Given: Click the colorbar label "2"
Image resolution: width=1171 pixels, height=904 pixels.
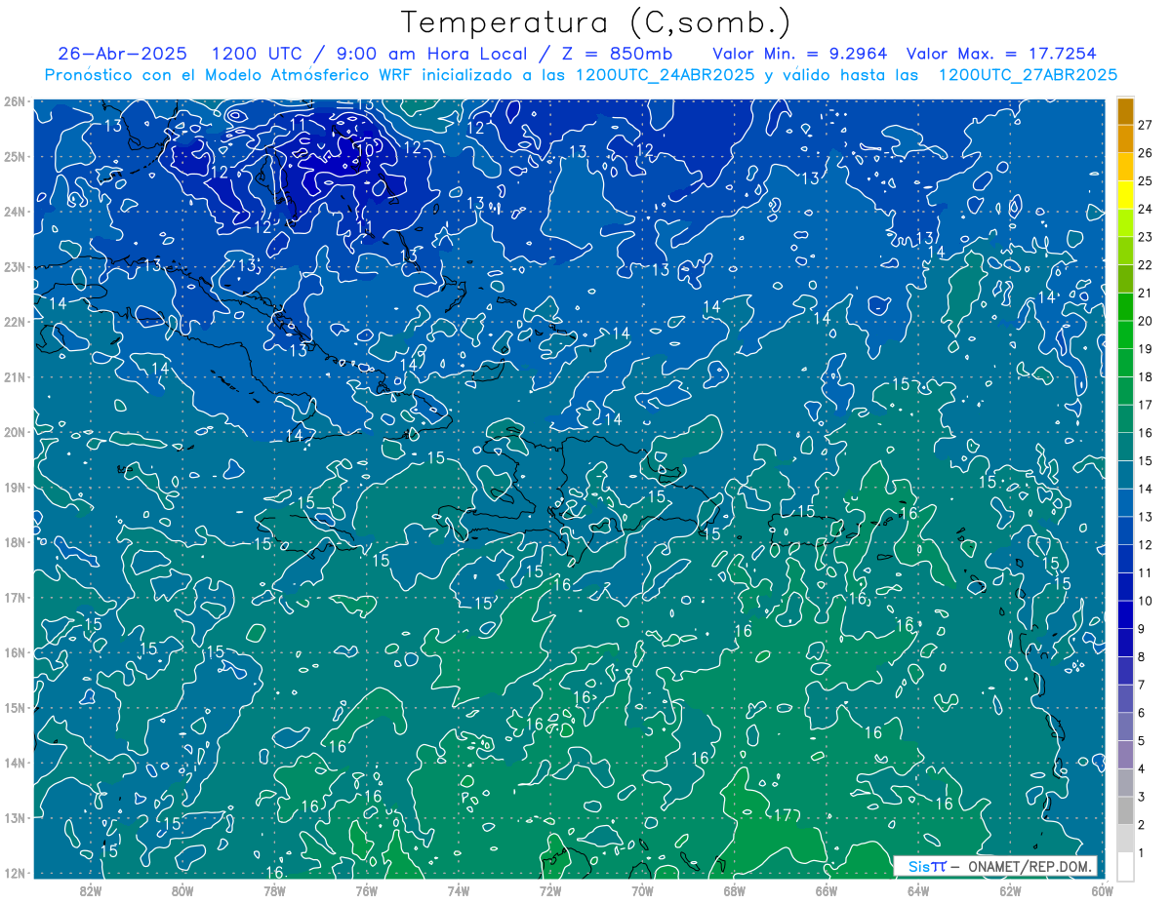Looking at the screenshot, I should 1142,825.
